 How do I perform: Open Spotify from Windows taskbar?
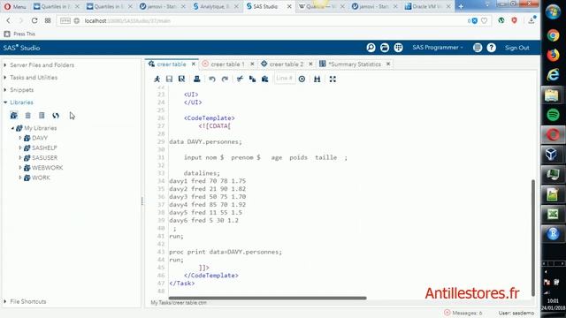tap(553, 115)
